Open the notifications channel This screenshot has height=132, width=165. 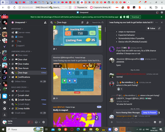pos(29,77)
